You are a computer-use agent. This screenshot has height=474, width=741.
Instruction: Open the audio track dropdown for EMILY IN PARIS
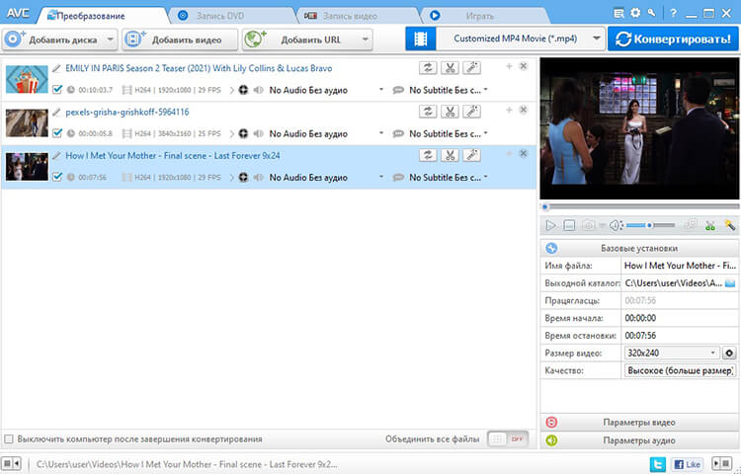381,90
